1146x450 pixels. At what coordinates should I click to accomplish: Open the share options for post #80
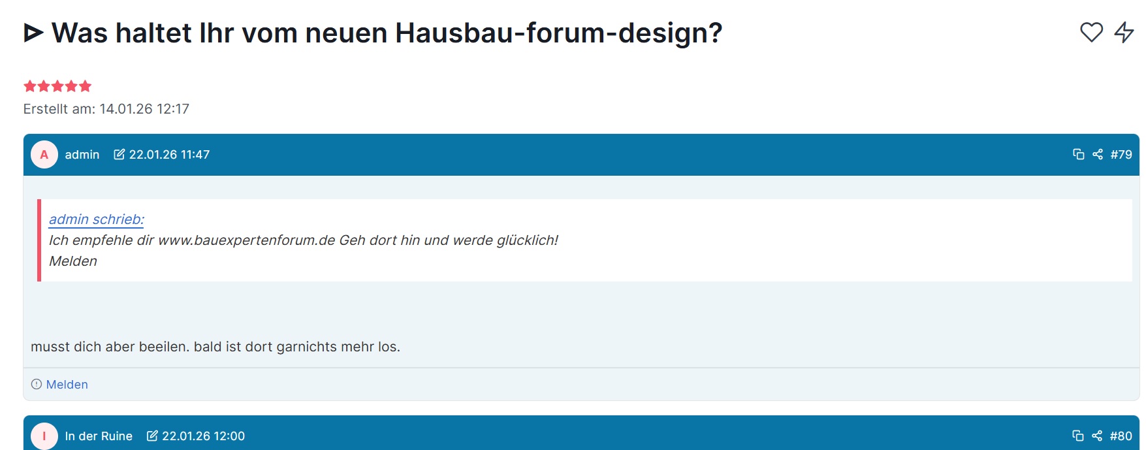coord(1098,435)
